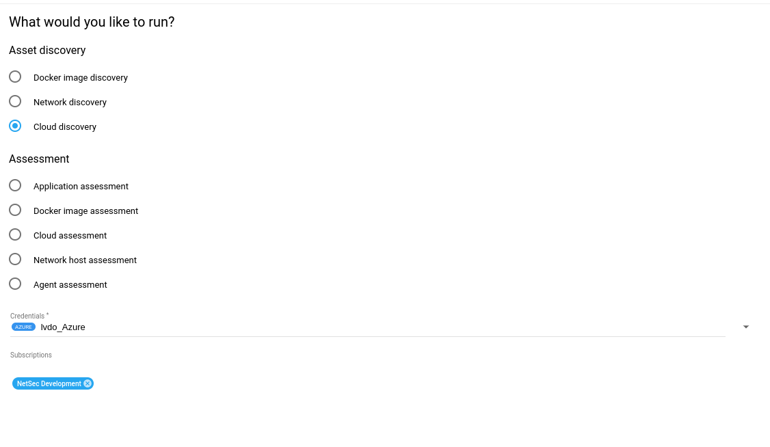
Task: Click the 'What would you like to run?' heading
Action: [x=92, y=22]
